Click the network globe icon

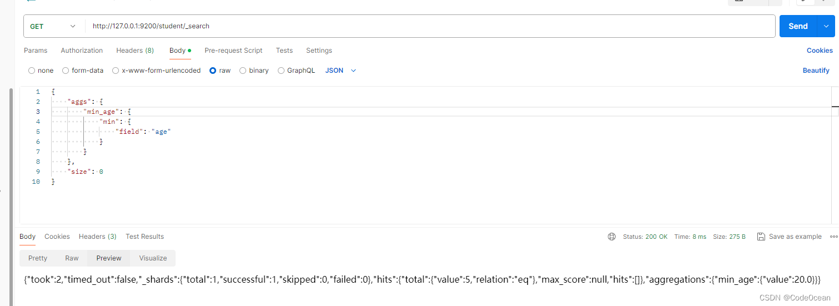click(x=612, y=237)
